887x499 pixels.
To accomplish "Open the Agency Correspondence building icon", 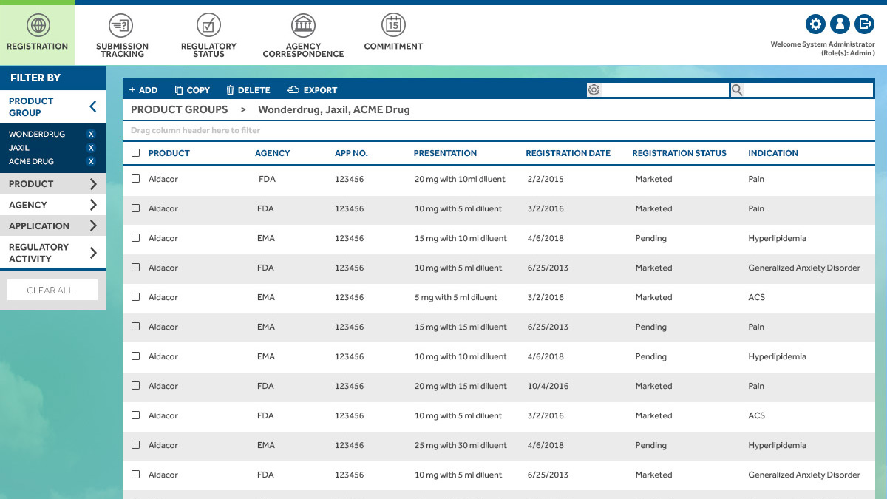I will click(x=303, y=25).
